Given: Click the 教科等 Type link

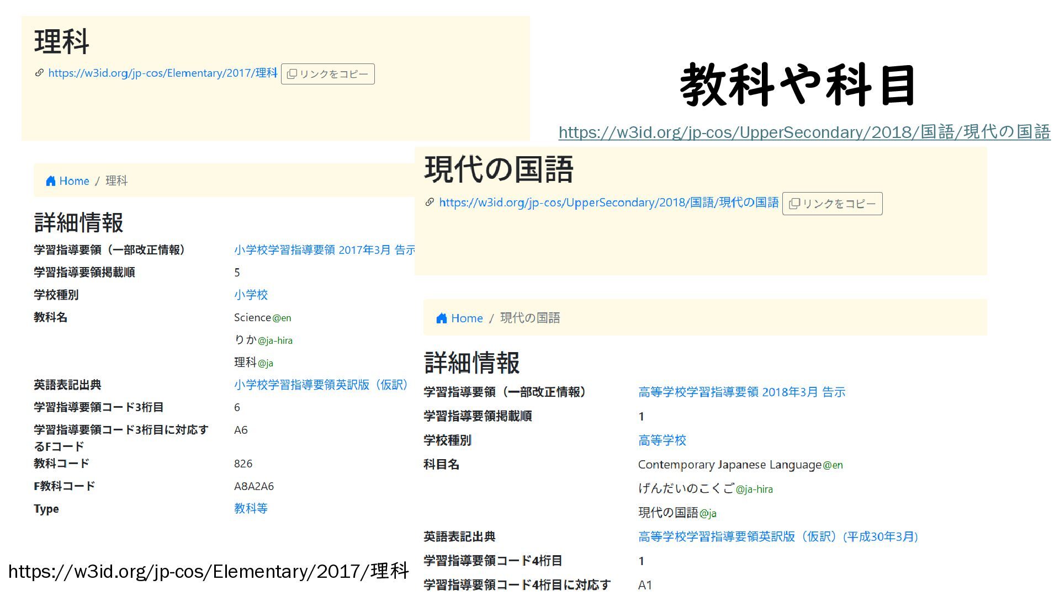Looking at the screenshot, I should pyautogui.click(x=251, y=508).
